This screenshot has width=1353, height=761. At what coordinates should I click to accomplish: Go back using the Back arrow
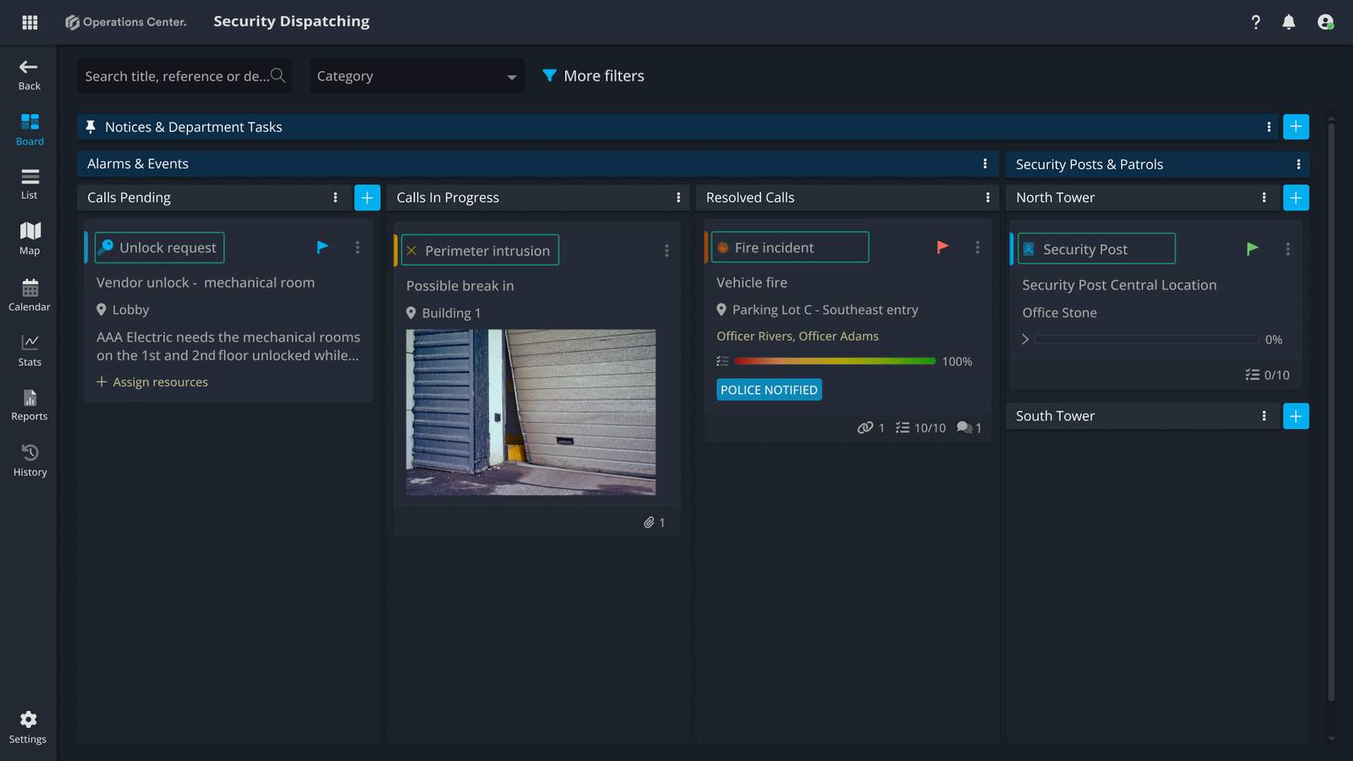point(29,74)
